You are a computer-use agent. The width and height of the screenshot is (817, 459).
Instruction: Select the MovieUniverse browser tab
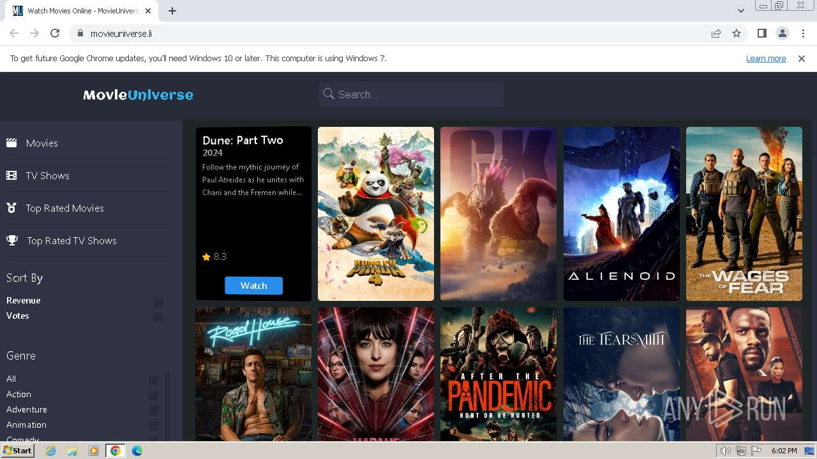pos(80,11)
